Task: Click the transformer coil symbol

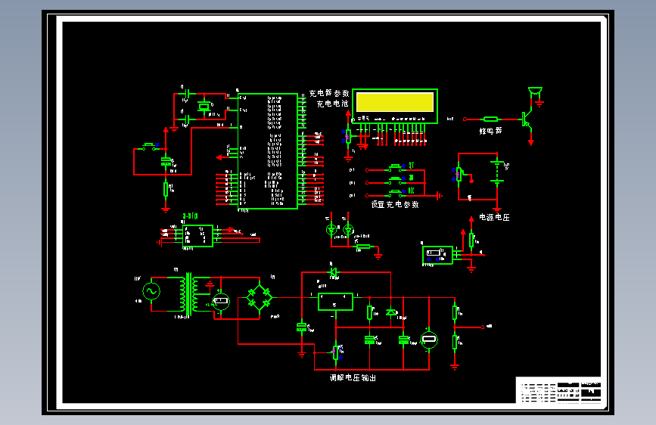Action: pyautogui.click(x=188, y=294)
